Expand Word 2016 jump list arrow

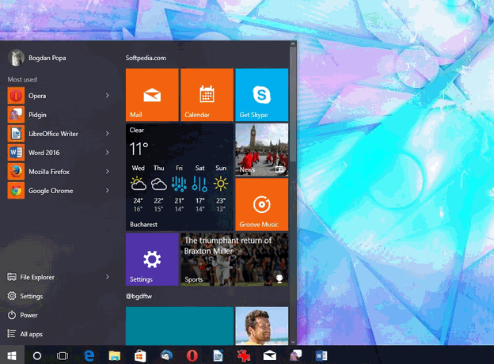[x=108, y=153]
